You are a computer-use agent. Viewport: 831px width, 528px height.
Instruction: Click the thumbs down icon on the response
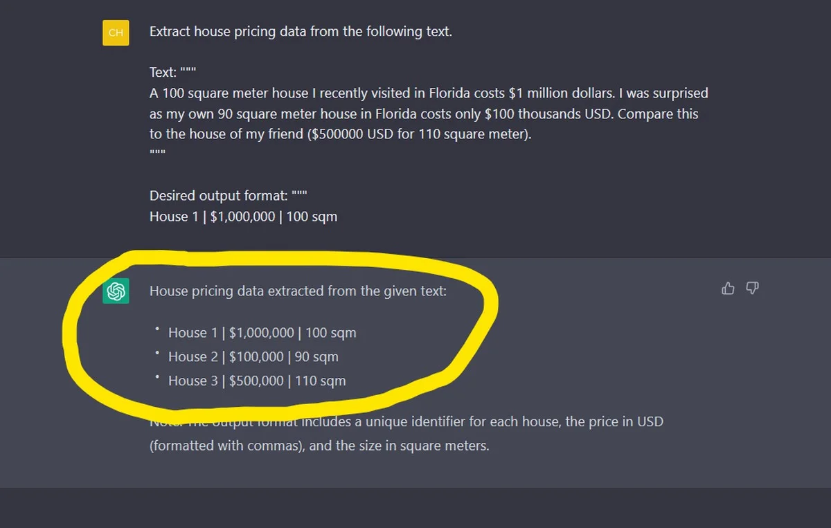[752, 288]
